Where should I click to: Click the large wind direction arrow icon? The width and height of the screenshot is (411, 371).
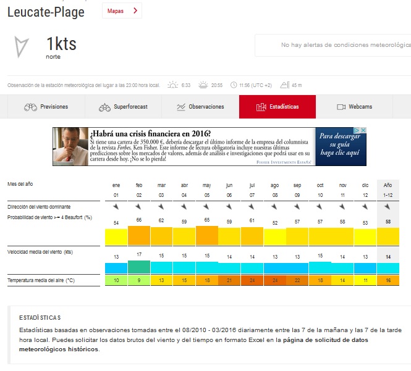pyautogui.click(x=21, y=47)
